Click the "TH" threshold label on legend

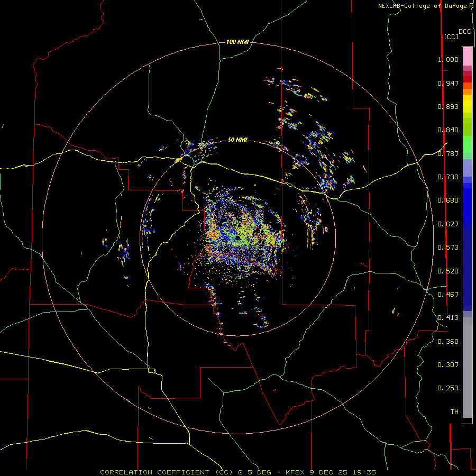coord(454,412)
